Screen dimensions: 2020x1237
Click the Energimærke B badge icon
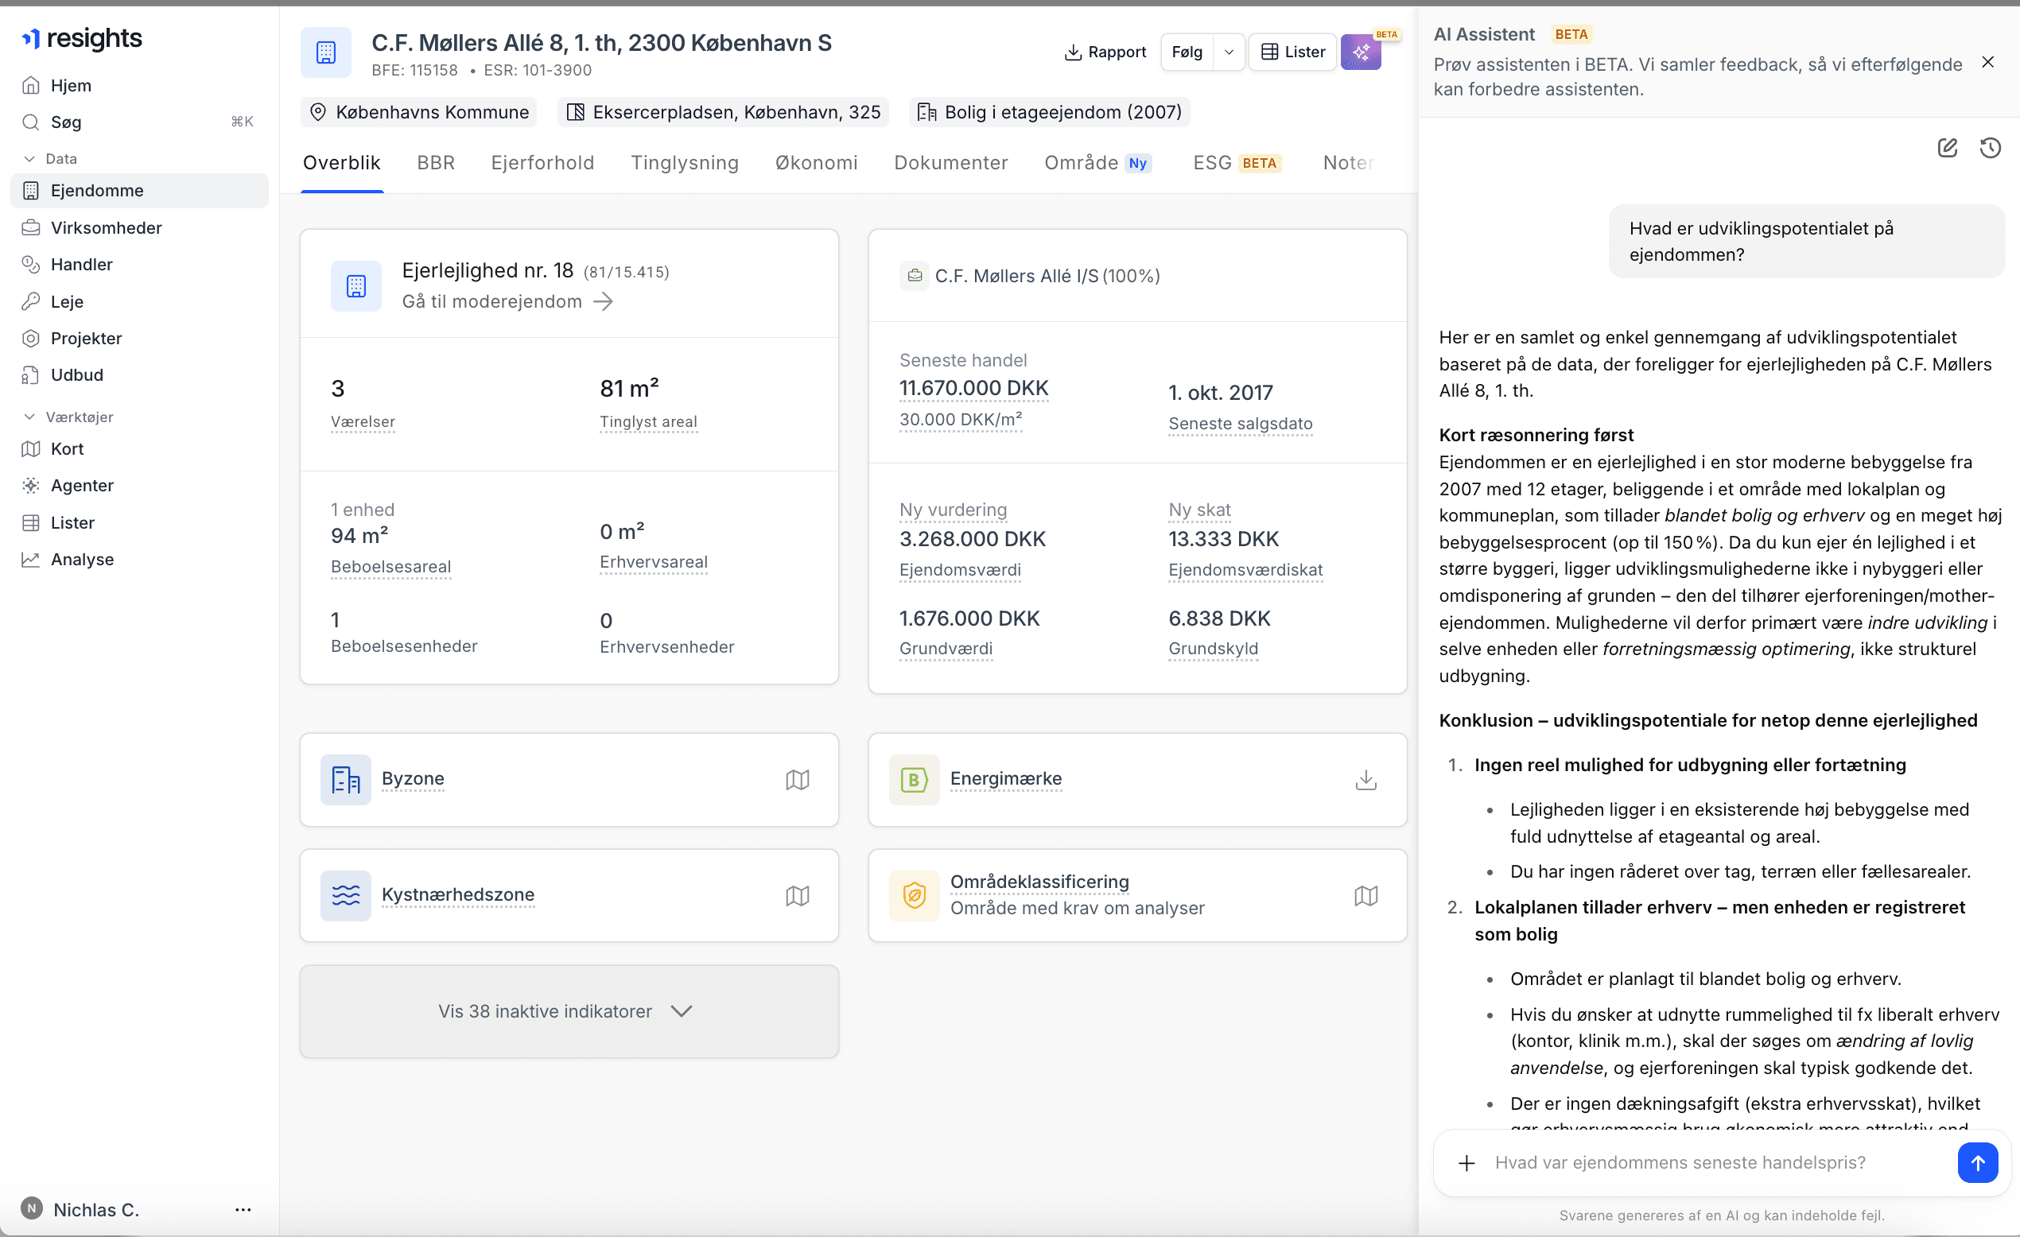coord(914,780)
